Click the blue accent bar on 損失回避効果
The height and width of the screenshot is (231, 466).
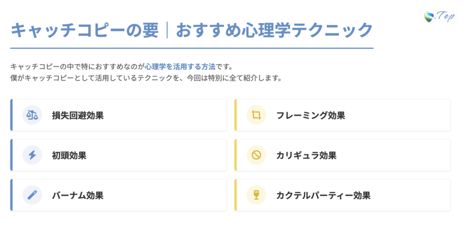pos(11,115)
